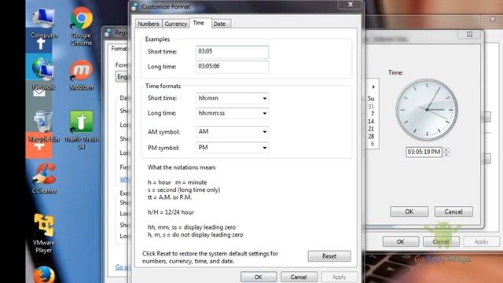Click the bottom Apply button in background window

click(481, 241)
